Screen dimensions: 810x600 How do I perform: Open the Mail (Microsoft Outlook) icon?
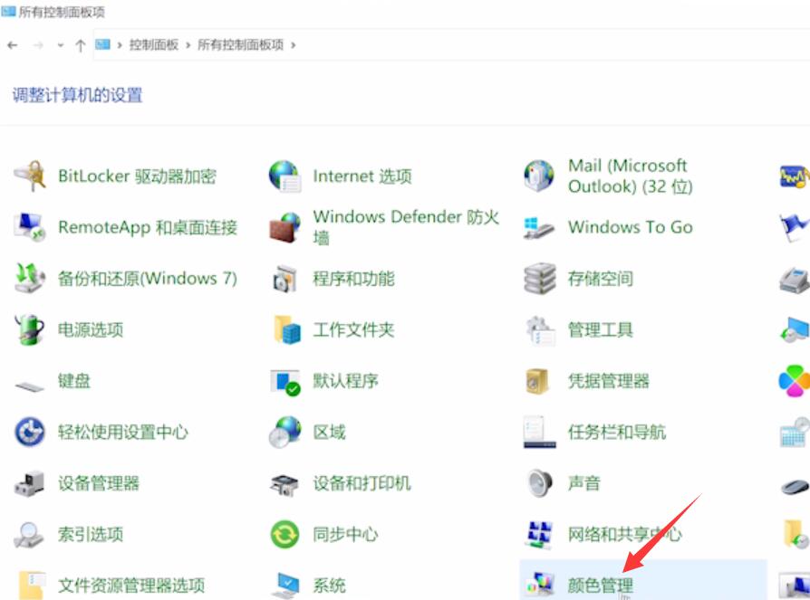pos(539,176)
